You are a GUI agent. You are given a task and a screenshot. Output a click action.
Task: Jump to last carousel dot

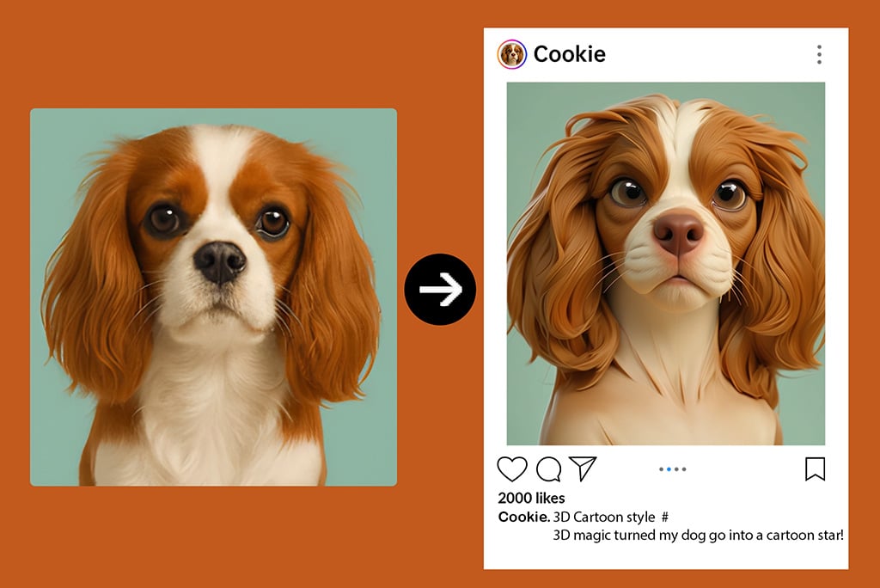683,469
